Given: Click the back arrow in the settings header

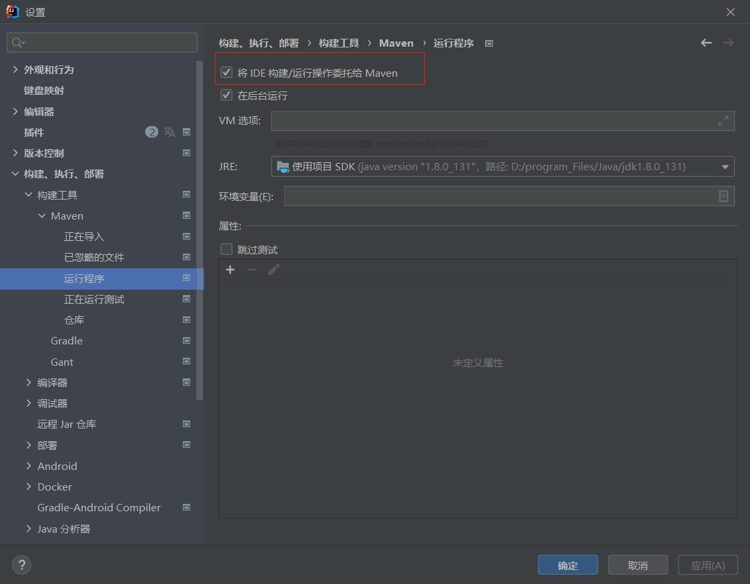Looking at the screenshot, I should click(x=706, y=43).
